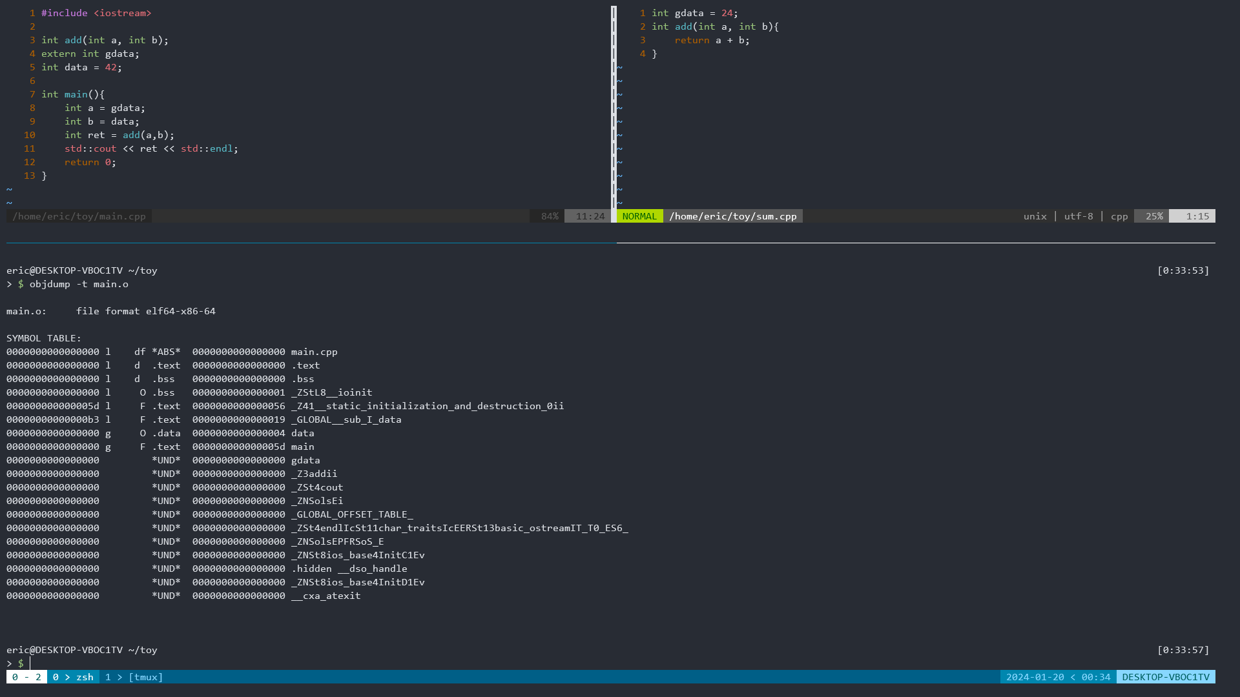Click the int add(int a, int b){ definition
Image resolution: width=1240 pixels, height=697 pixels.
point(716,26)
